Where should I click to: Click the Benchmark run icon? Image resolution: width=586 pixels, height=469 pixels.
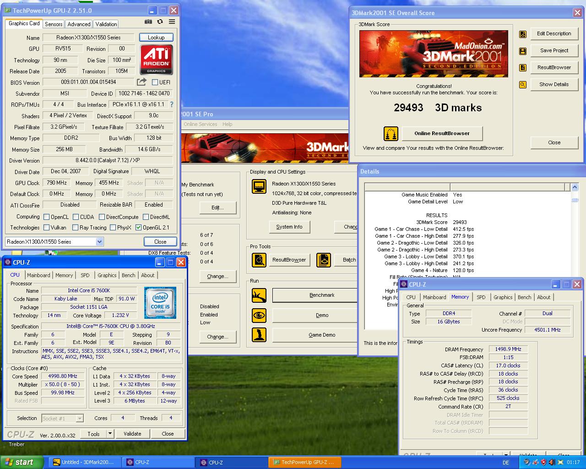(x=259, y=295)
